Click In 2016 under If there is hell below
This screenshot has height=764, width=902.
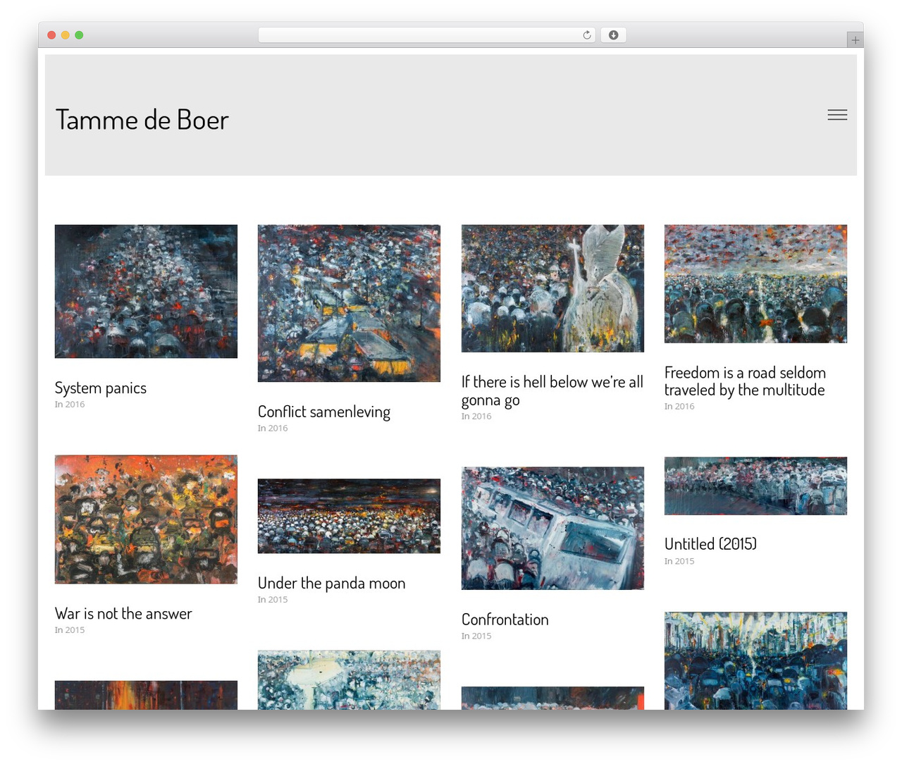pyautogui.click(x=476, y=417)
